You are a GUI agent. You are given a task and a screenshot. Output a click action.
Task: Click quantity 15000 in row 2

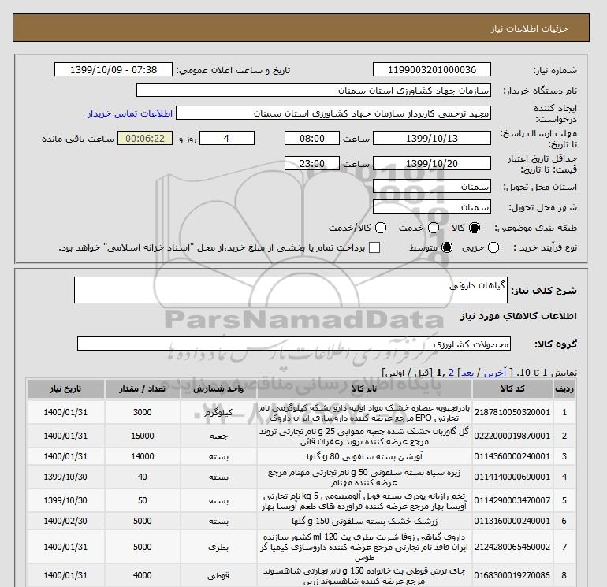[143, 436]
